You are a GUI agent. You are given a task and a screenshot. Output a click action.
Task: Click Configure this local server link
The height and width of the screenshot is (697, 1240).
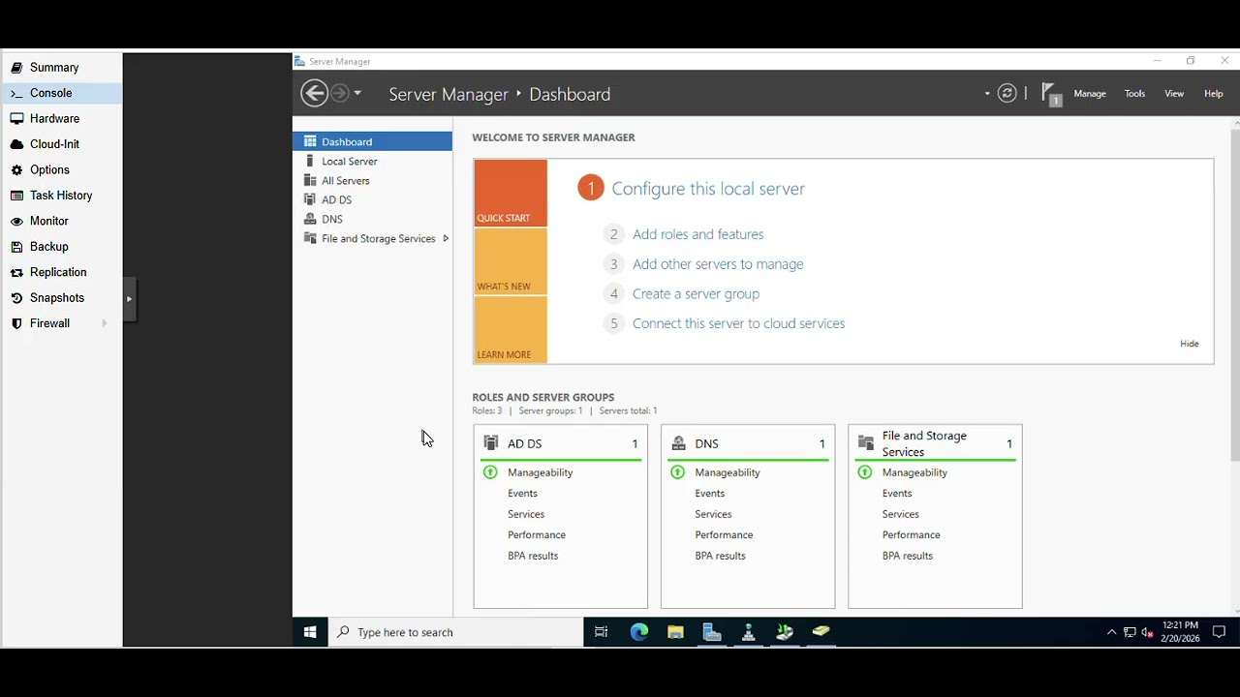click(x=707, y=189)
